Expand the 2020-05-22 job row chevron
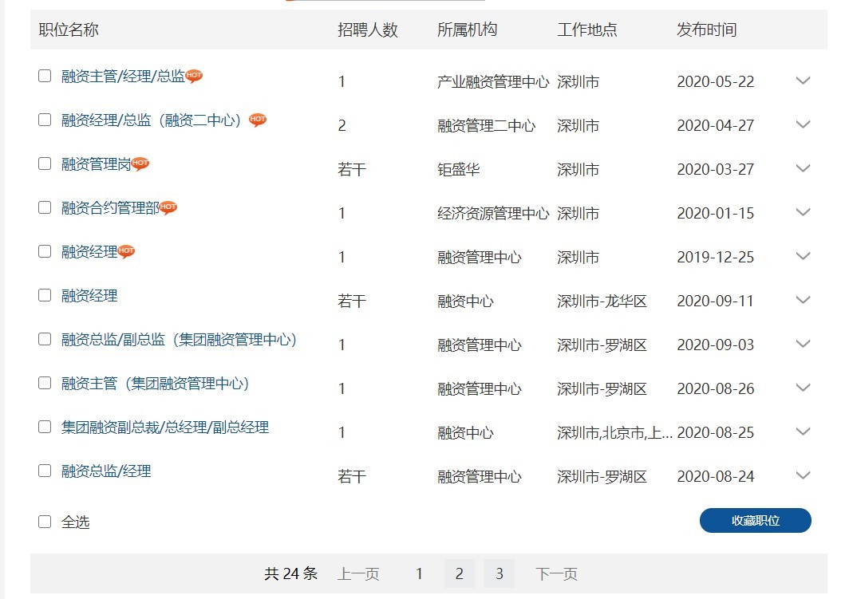The image size is (849, 599). pyautogui.click(x=803, y=81)
